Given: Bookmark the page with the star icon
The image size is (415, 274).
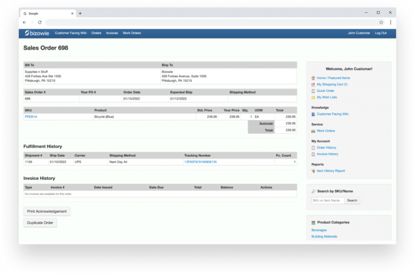Looking at the screenshot, I should 381,22.
